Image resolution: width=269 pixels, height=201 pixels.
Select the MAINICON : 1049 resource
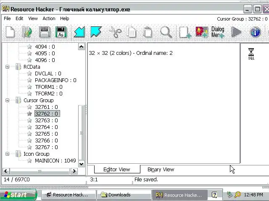(x=55, y=160)
